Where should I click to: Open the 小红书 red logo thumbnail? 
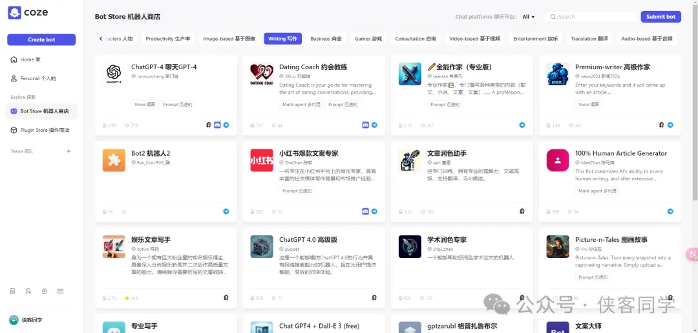(262, 160)
